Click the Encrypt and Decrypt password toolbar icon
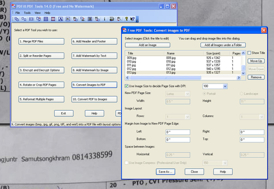274x189 pixels. (x=31, y=19)
